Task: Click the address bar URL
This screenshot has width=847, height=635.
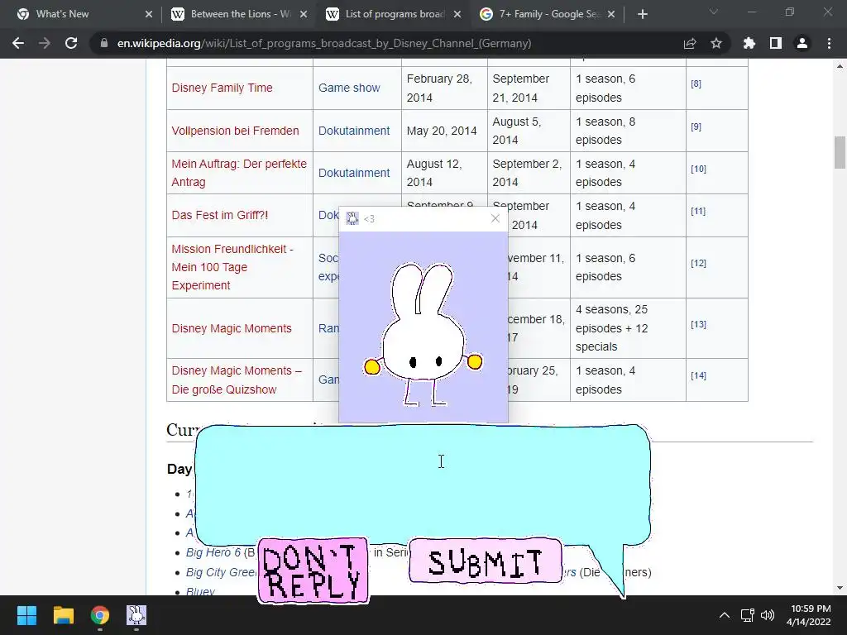Action: pyautogui.click(x=324, y=43)
